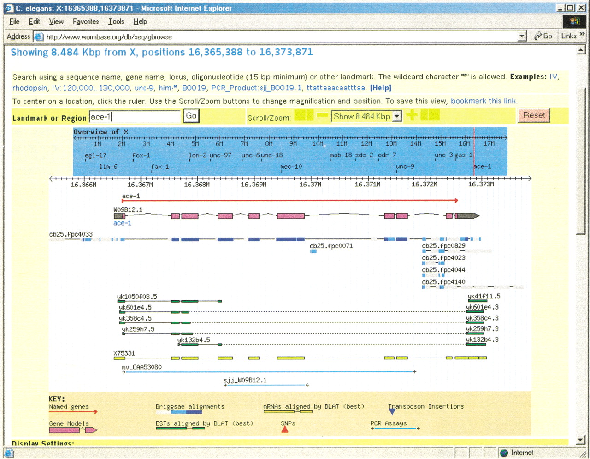This screenshot has width=590, height=459.
Task: Click the zoom out minus icon
Action: click(323, 115)
